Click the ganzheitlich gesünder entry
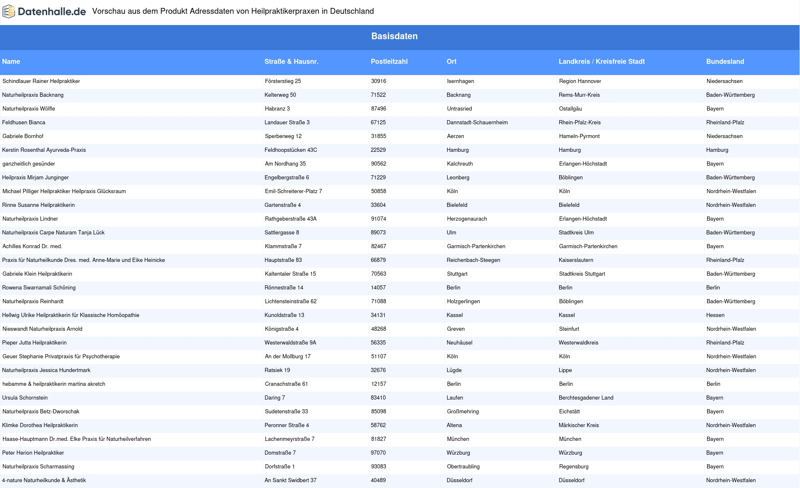Screen dimensions: 800x488 [29, 164]
